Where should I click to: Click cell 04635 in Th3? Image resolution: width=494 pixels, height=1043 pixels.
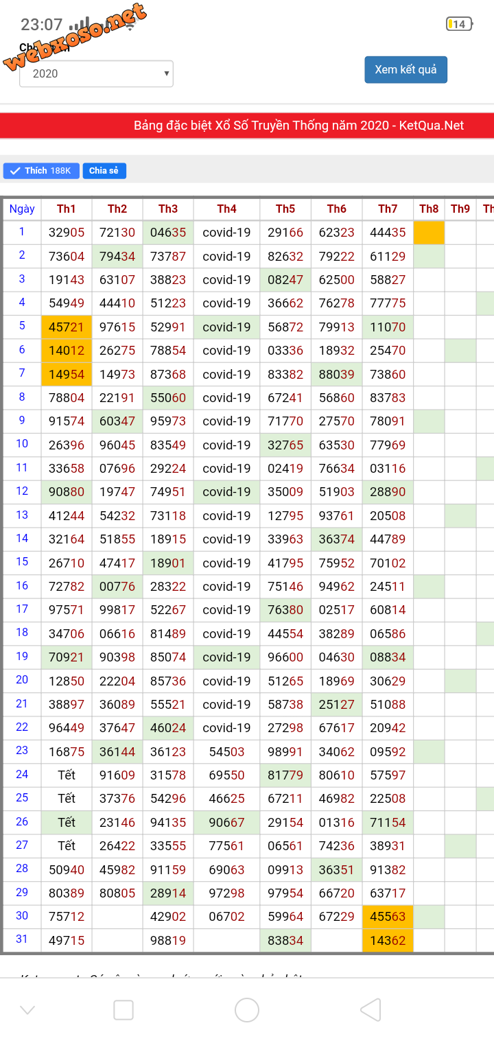coord(168,233)
